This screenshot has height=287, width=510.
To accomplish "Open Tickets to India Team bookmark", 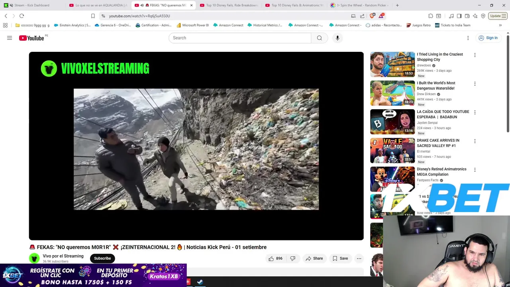I will tap(453, 25).
